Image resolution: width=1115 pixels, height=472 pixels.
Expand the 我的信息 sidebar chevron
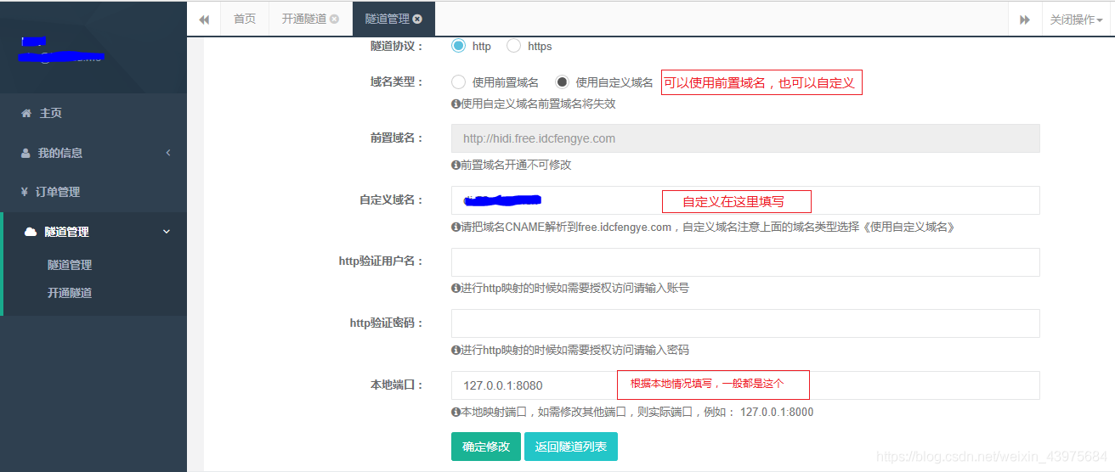167,153
